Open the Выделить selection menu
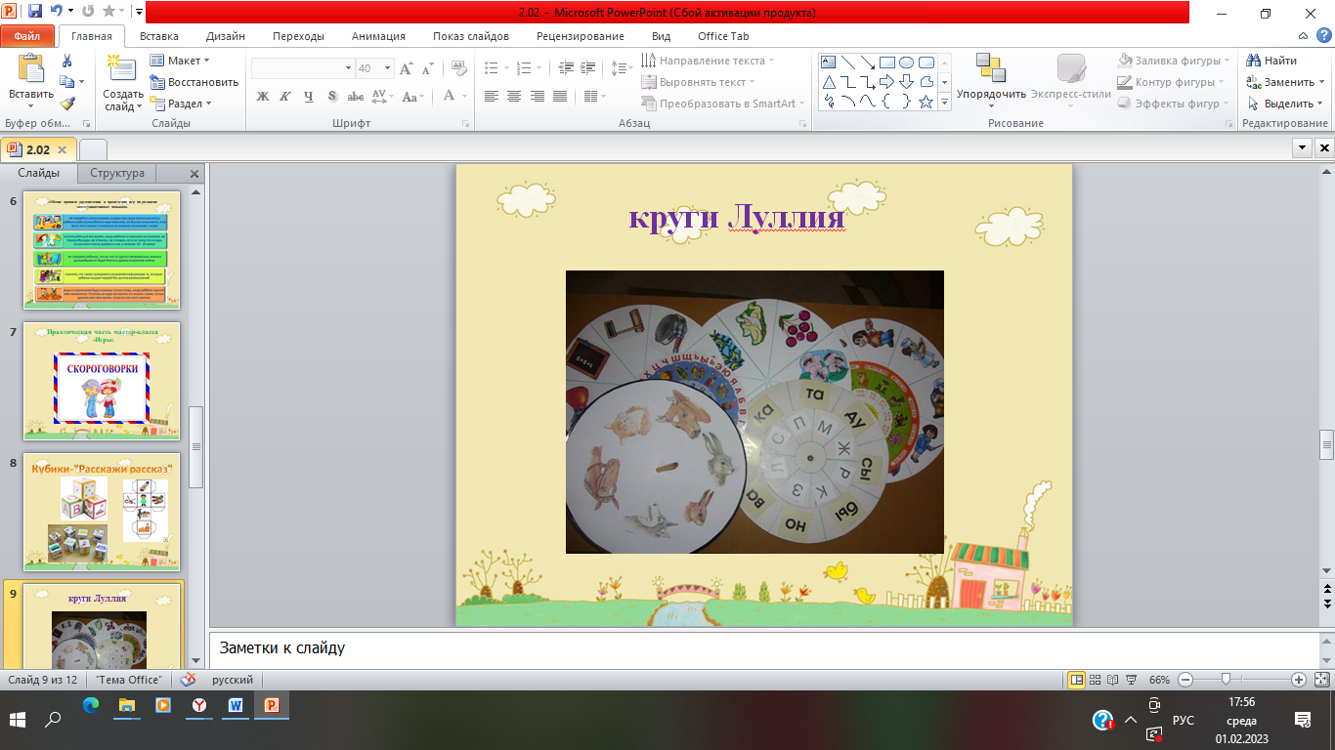The height and width of the screenshot is (750, 1335). tap(1284, 104)
